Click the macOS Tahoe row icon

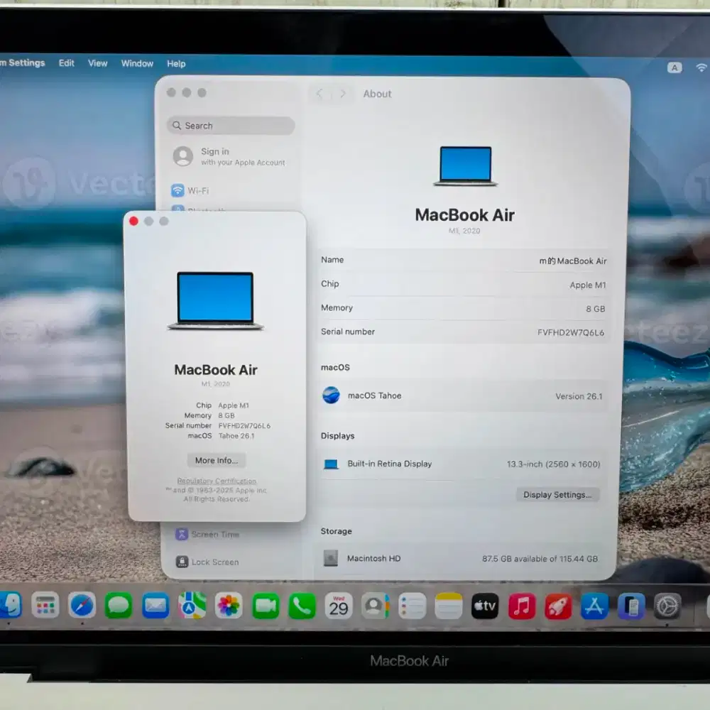(331, 395)
